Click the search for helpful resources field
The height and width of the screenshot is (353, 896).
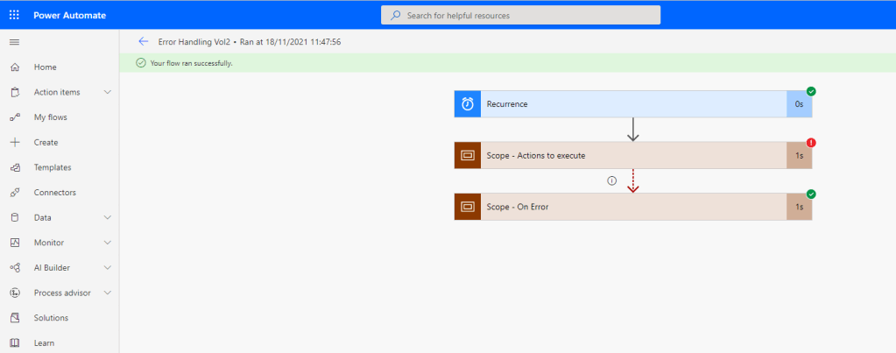click(x=521, y=15)
